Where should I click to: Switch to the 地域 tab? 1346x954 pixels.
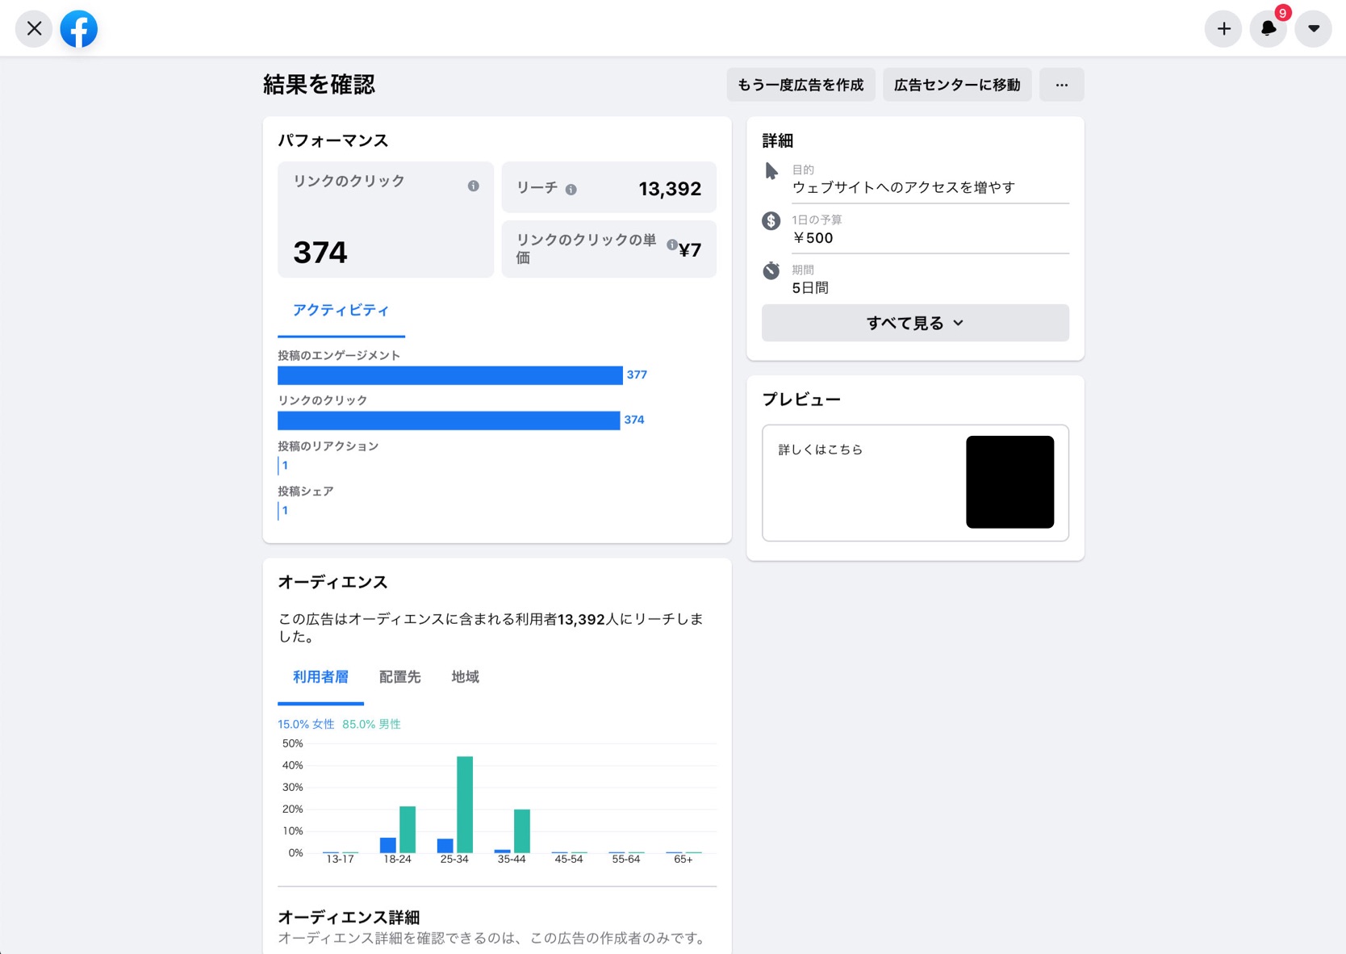pyautogui.click(x=465, y=677)
